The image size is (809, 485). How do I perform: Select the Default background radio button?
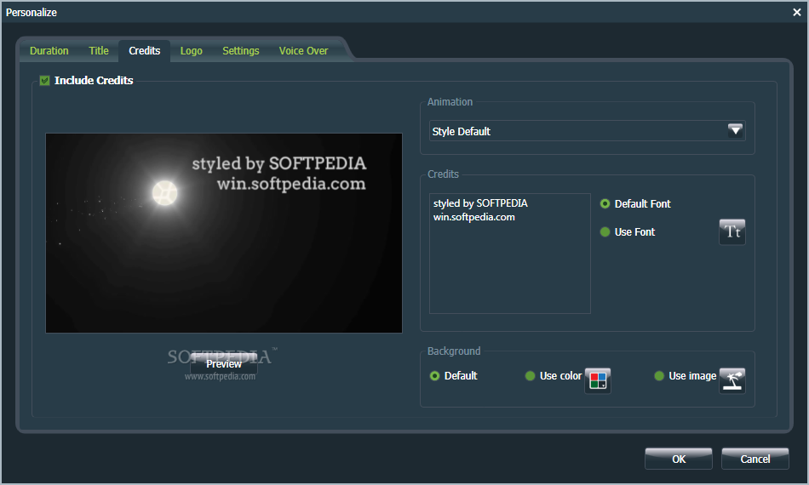pyautogui.click(x=434, y=376)
